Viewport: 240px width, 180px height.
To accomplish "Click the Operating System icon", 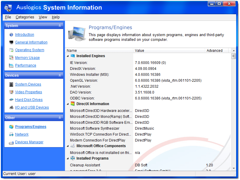I will click(x=11, y=50).
